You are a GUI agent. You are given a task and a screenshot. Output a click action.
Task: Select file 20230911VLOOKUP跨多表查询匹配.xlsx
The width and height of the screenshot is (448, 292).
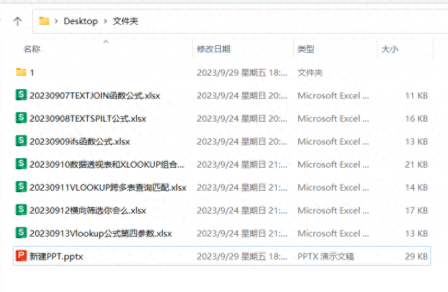108,187
